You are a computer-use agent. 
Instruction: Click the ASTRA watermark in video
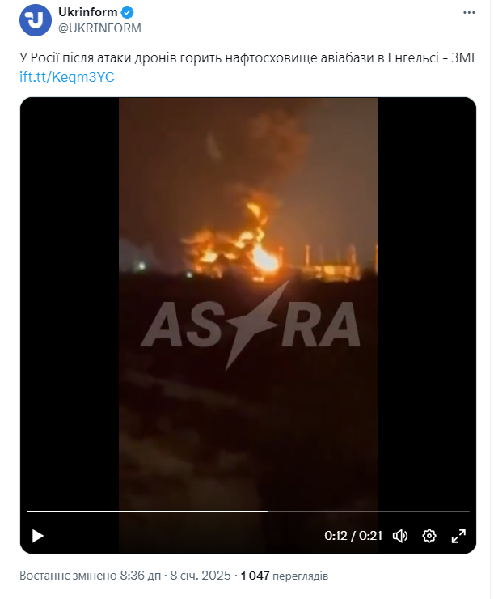click(250, 325)
